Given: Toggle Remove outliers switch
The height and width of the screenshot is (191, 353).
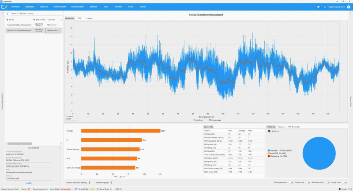Looking at the screenshot, I should [x=327, y=183].
